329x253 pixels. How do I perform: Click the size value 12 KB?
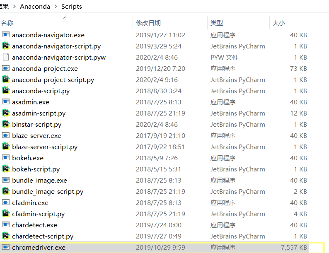tap(299, 113)
